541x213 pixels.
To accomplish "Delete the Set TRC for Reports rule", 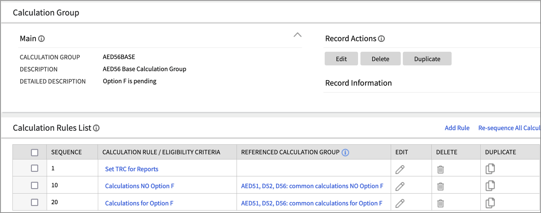I will (440, 169).
